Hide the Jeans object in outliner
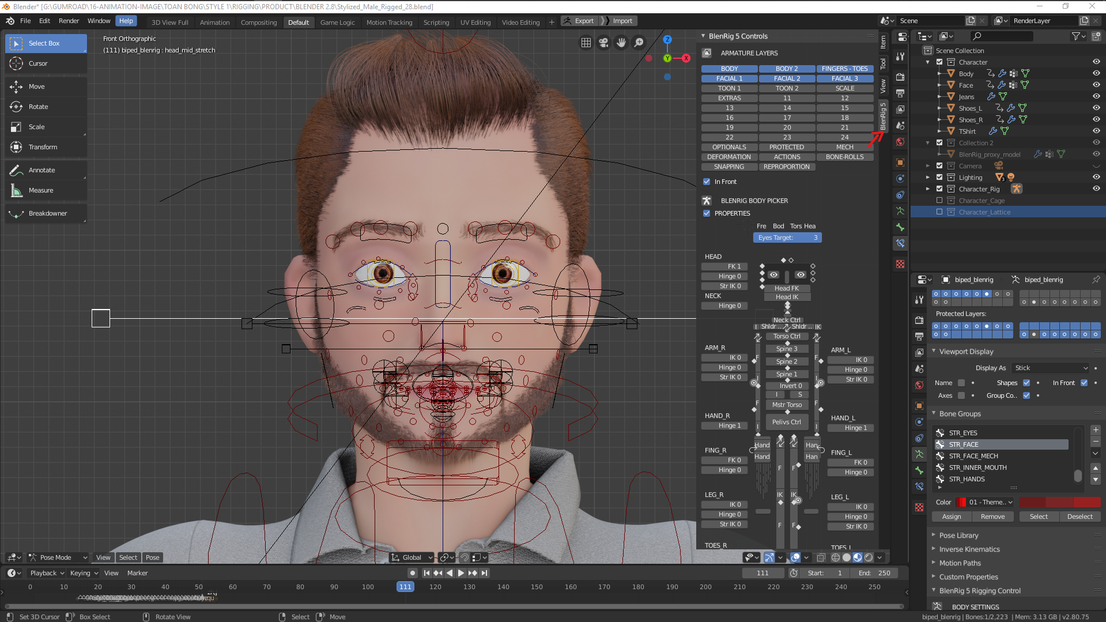The width and height of the screenshot is (1106, 622). (x=1096, y=96)
